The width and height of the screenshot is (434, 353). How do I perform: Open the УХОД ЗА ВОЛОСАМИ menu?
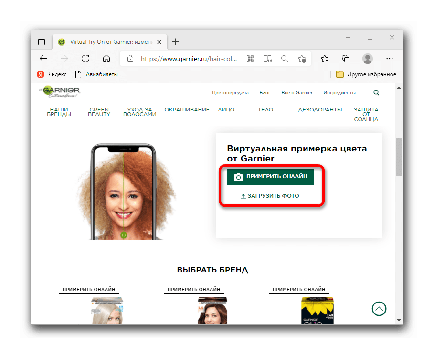coord(140,112)
